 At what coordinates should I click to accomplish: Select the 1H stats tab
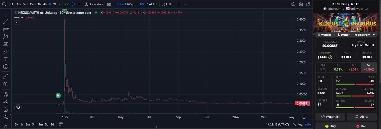pyautogui.click(x=338, y=67)
